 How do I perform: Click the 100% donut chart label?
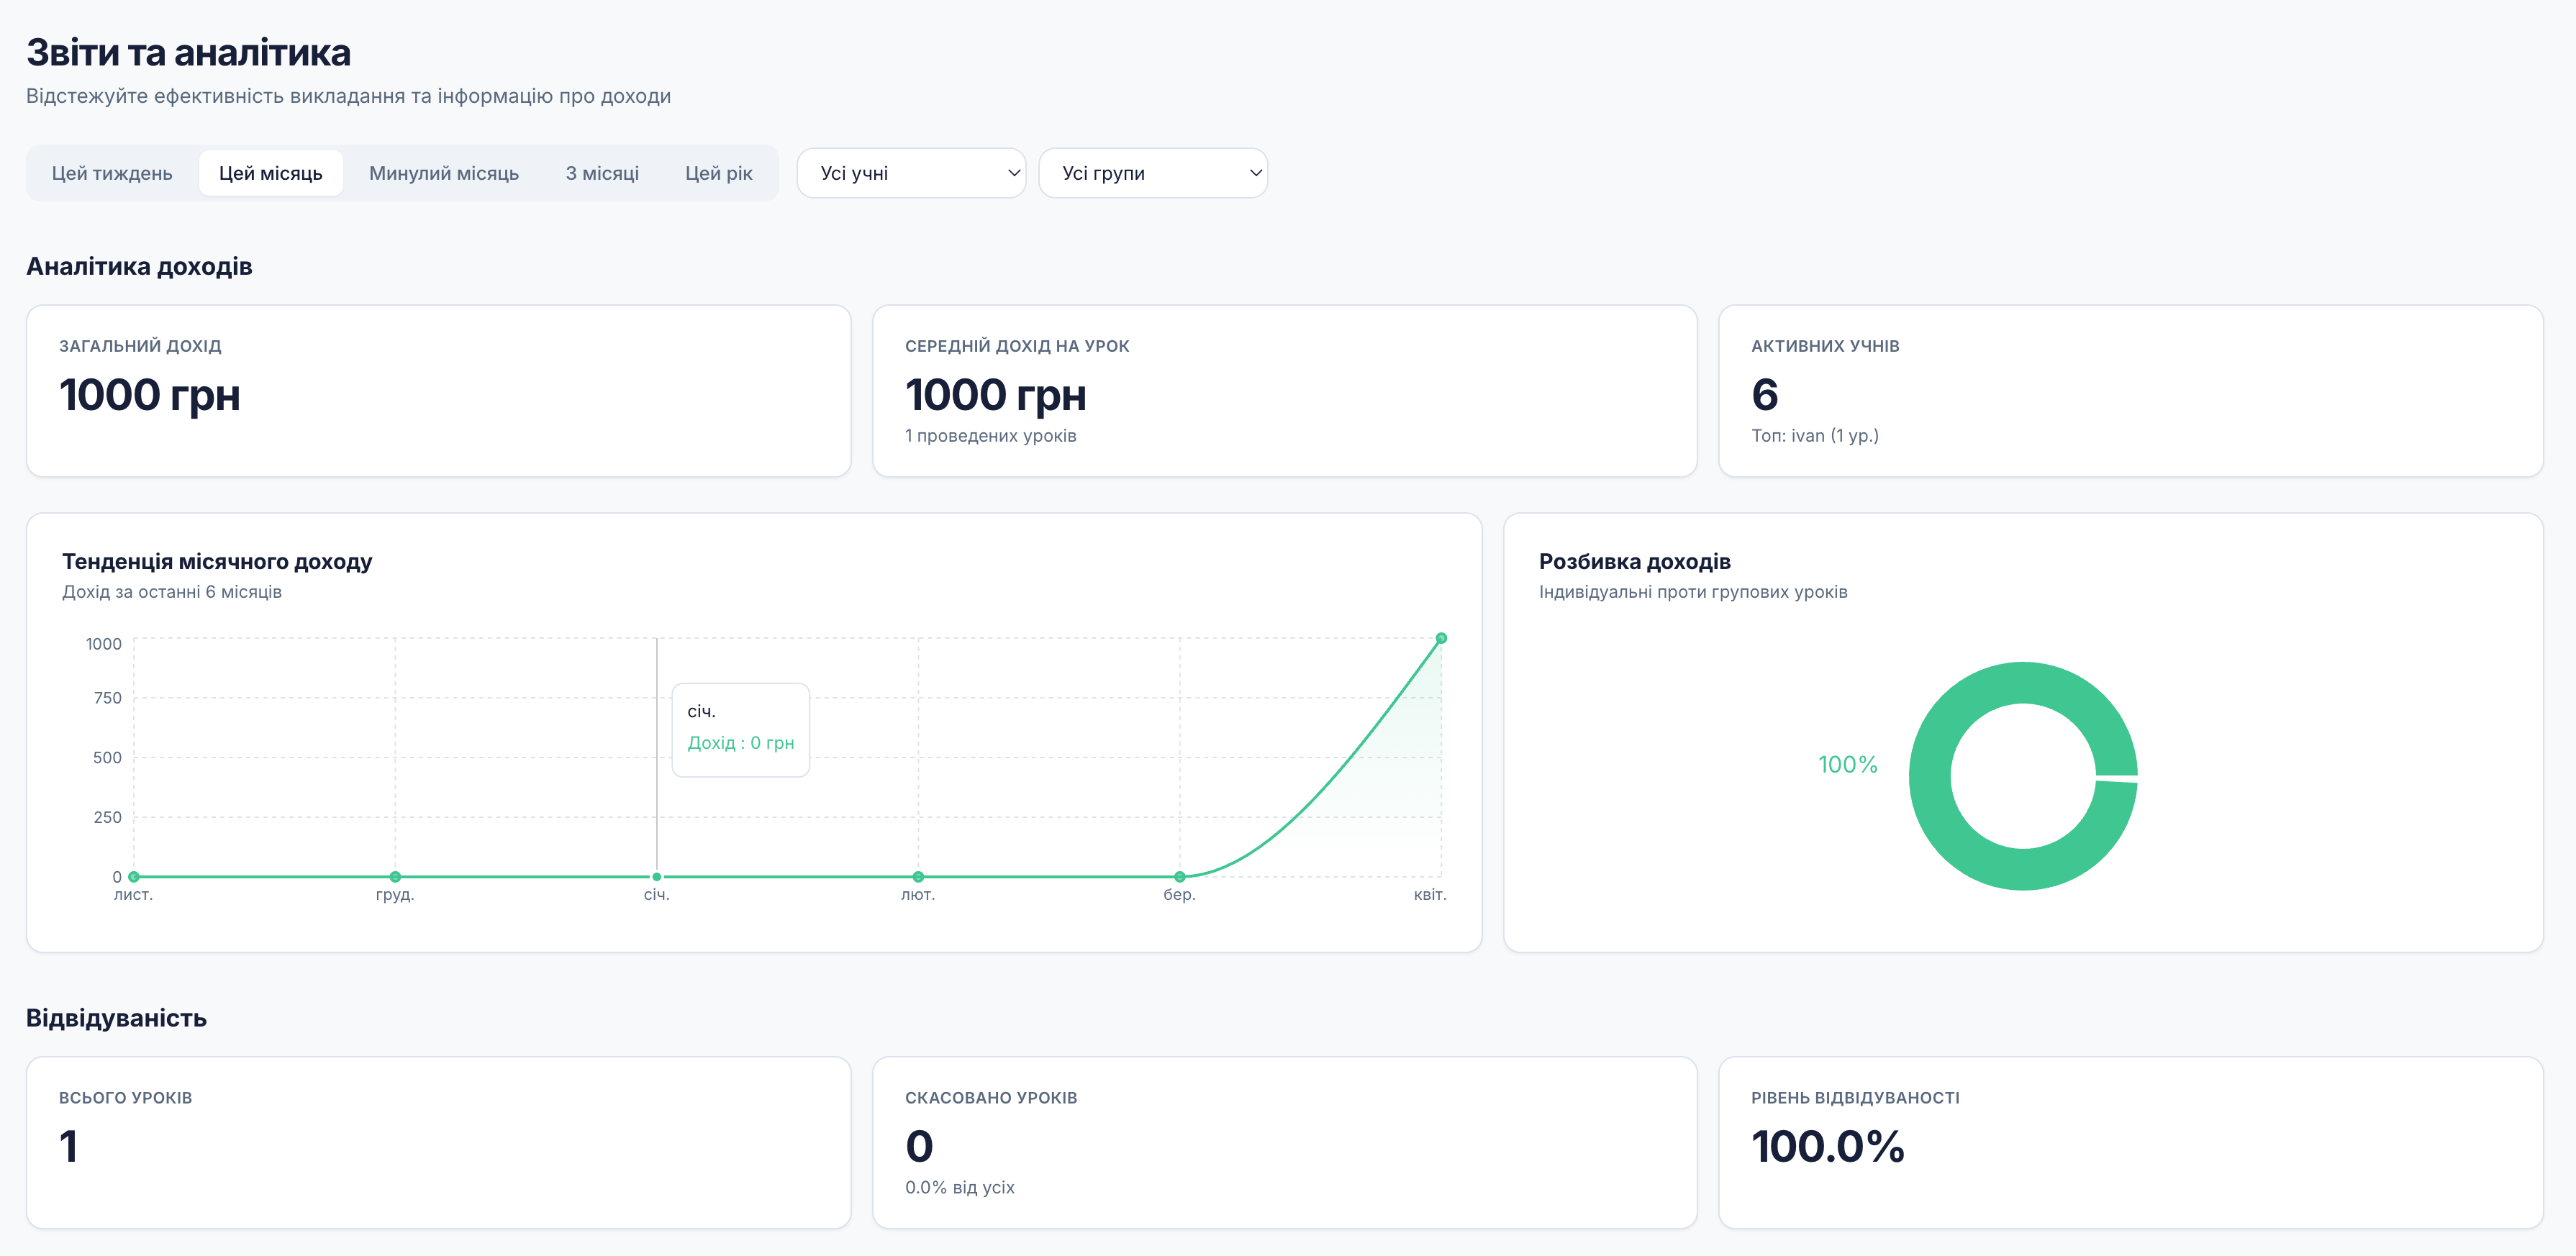point(1847,765)
